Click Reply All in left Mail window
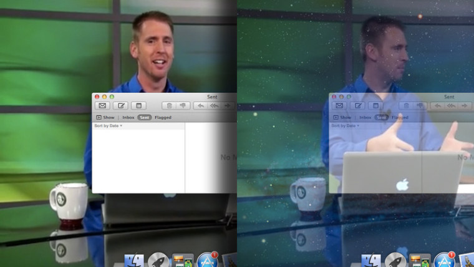Image resolution: width=474 pixels, height=267 pixels. click(215, 106)
